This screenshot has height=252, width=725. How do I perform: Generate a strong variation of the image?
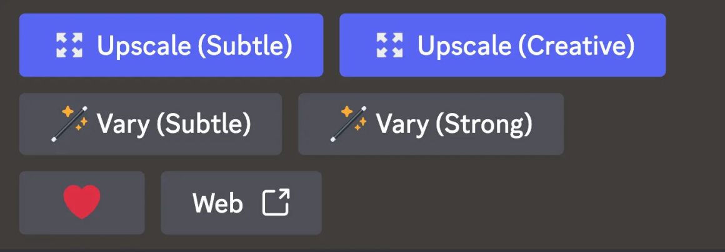[x=431, y=124]
